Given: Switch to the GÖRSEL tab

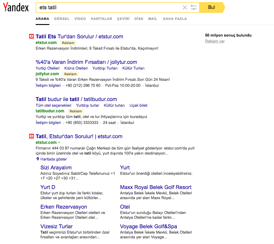Looking at the screenshot, I should (62, 19).
